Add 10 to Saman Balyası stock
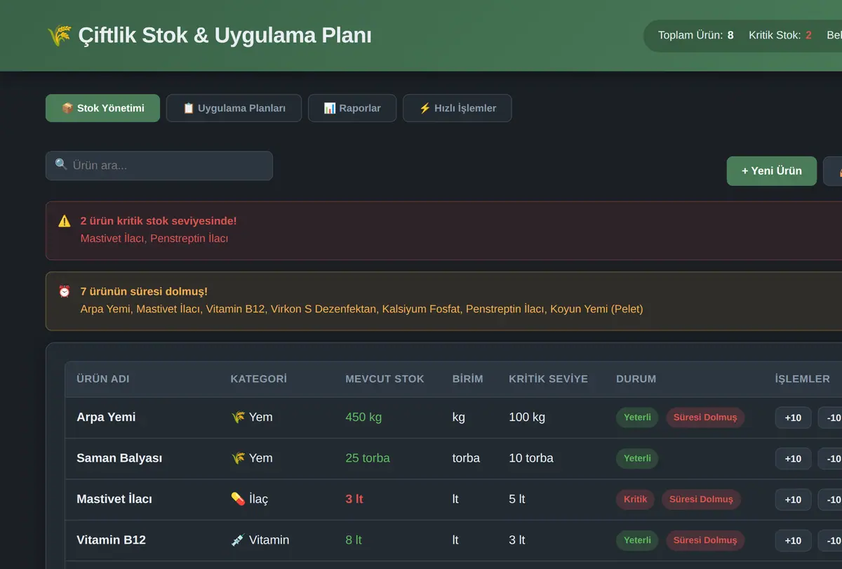Viewport: 842px width, 569px height. coord(793,458)
